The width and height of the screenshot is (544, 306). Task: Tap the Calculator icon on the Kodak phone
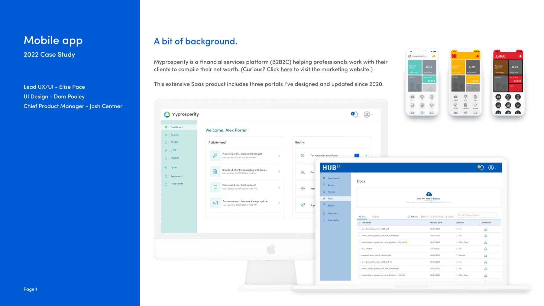click(x=465, y=106)
